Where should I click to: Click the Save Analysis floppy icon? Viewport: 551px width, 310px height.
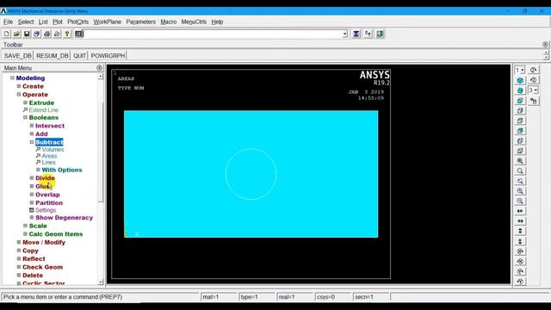(x=27, y=34)
